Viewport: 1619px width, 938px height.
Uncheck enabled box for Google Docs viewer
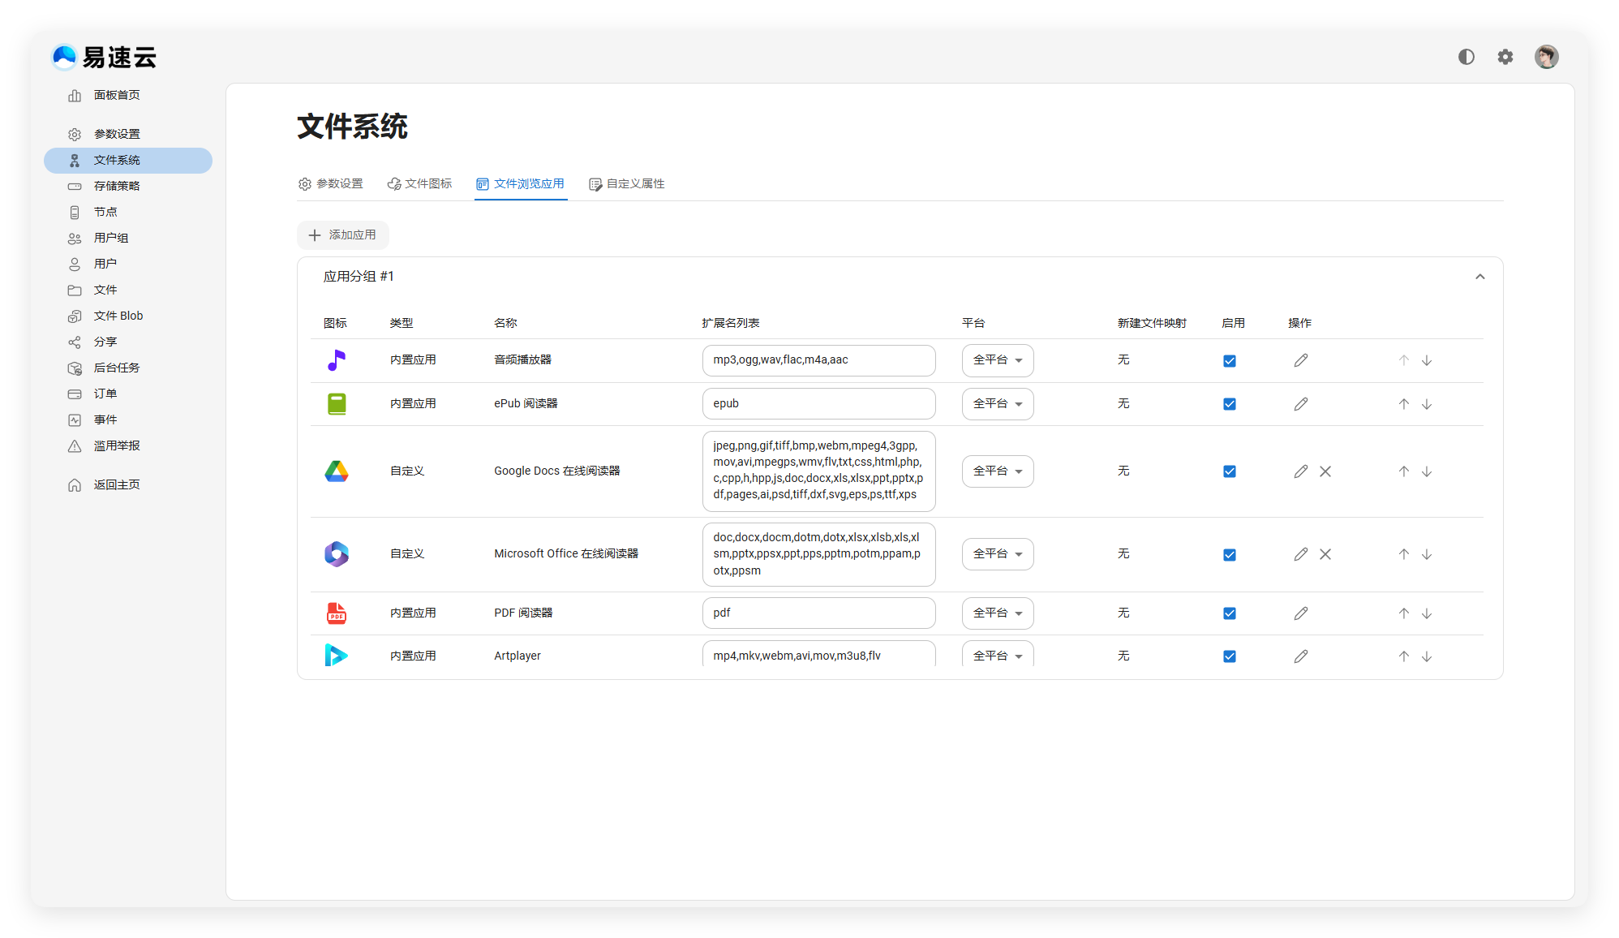tap(1230, 471)
